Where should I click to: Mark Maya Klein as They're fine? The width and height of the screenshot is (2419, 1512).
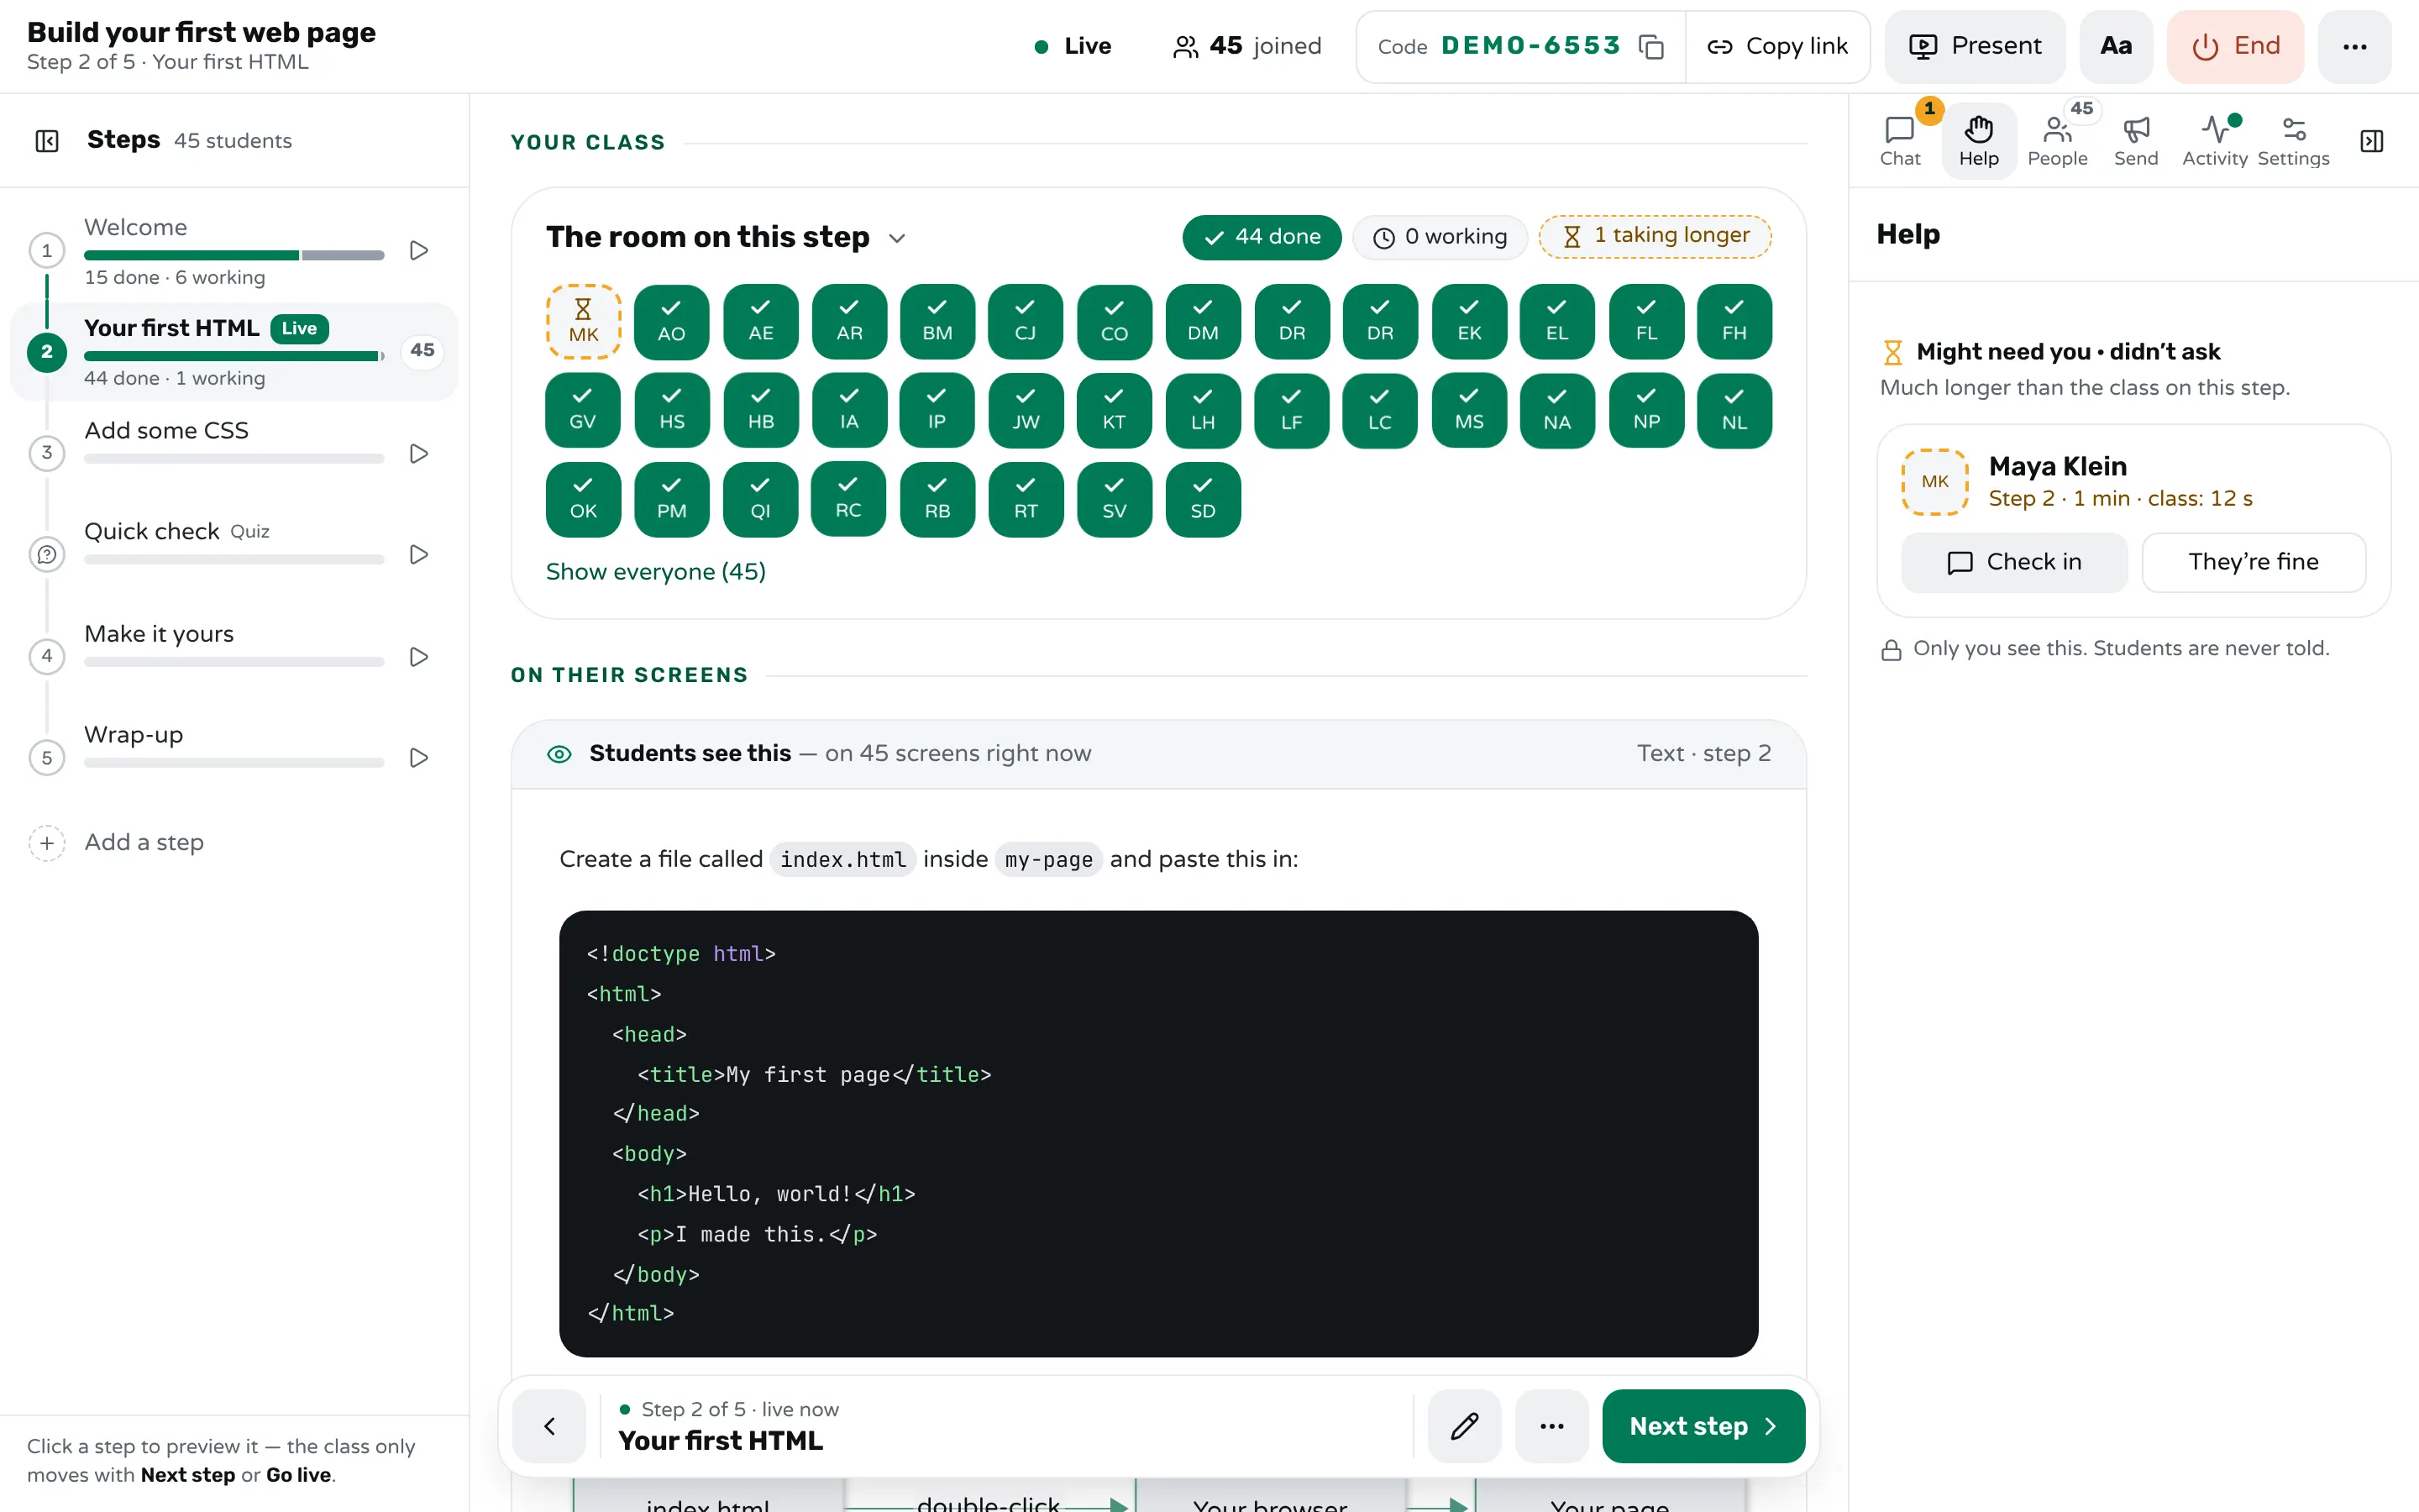point(2253,562)
